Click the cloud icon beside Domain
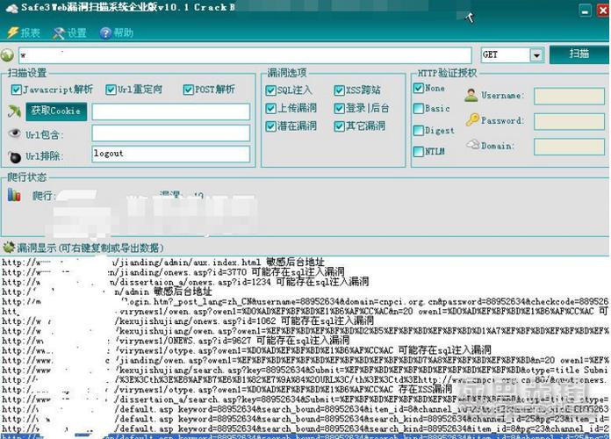The height and width of the screenshot is (439, 611). coord(472,144)
